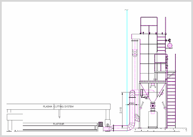The width and height of the screenshot is (193, 137).
Task: Click the concrete floor slab under the collector
Action: 160,129
